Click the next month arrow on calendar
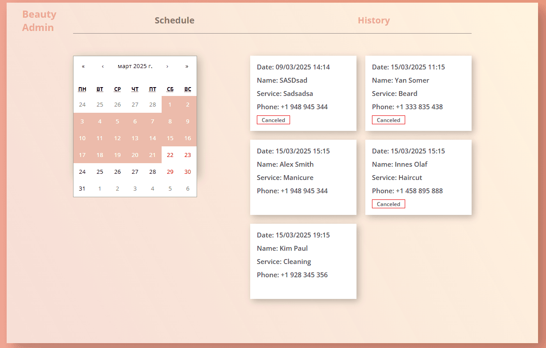The height and width of the screenshot is (348, 546). coord(167,66)
